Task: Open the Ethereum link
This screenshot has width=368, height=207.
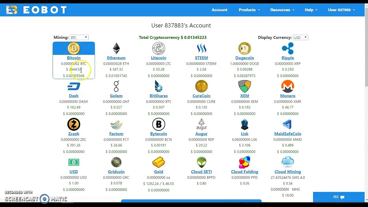Action: (116, 58)
